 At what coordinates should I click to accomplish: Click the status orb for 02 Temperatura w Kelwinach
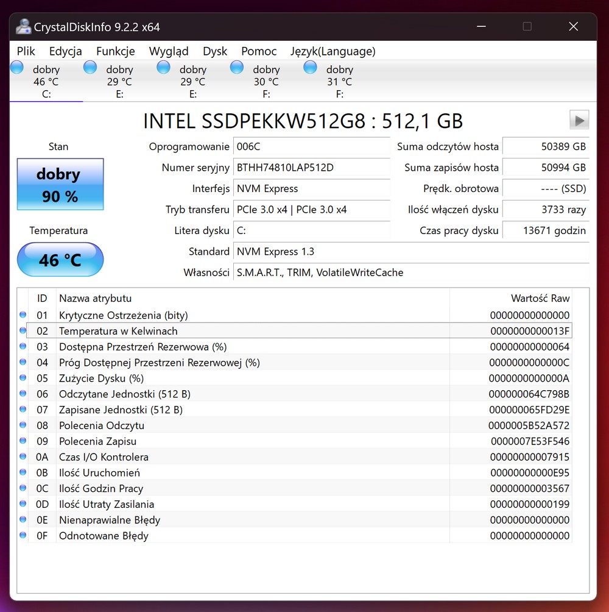point(23,330)
